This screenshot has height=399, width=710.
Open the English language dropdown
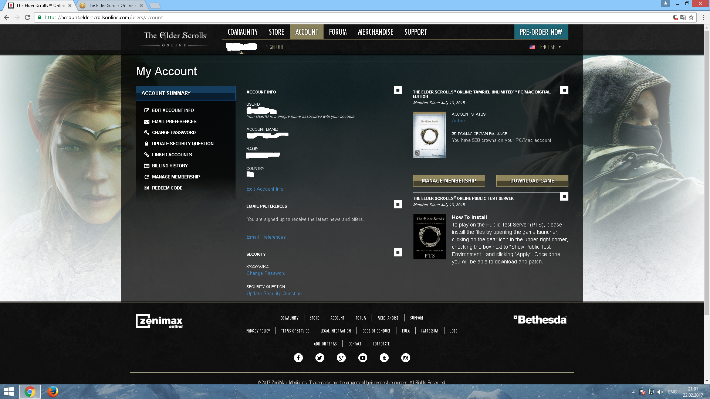pyautogui.click(x=545, y=47)
